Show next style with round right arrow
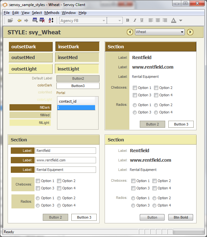Screen dimensions: 207x237 point(190,32)
